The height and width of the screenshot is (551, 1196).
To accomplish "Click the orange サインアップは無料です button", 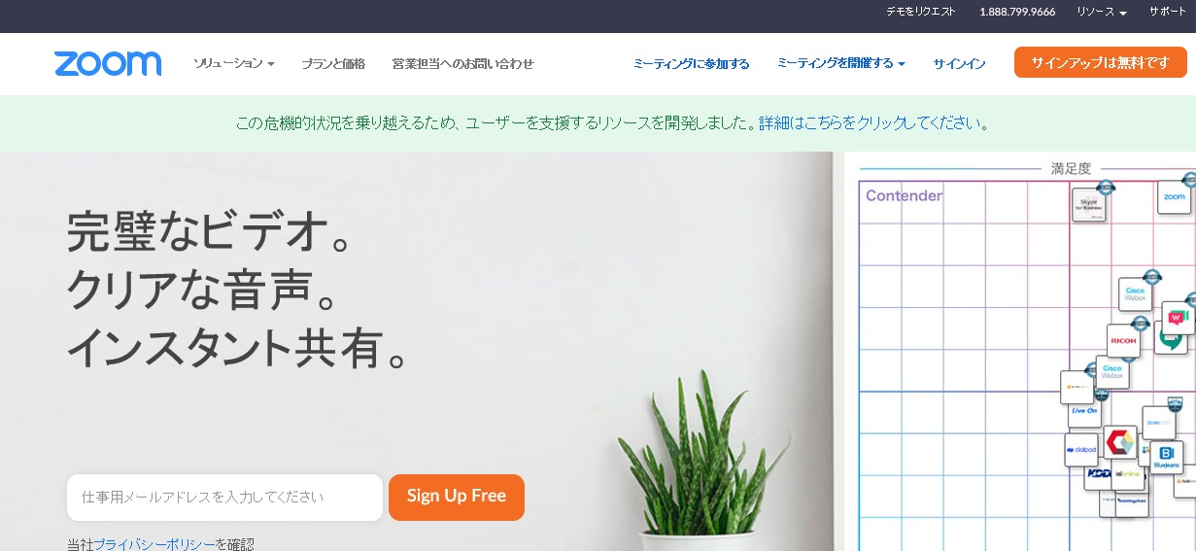I will [1100, 62].
